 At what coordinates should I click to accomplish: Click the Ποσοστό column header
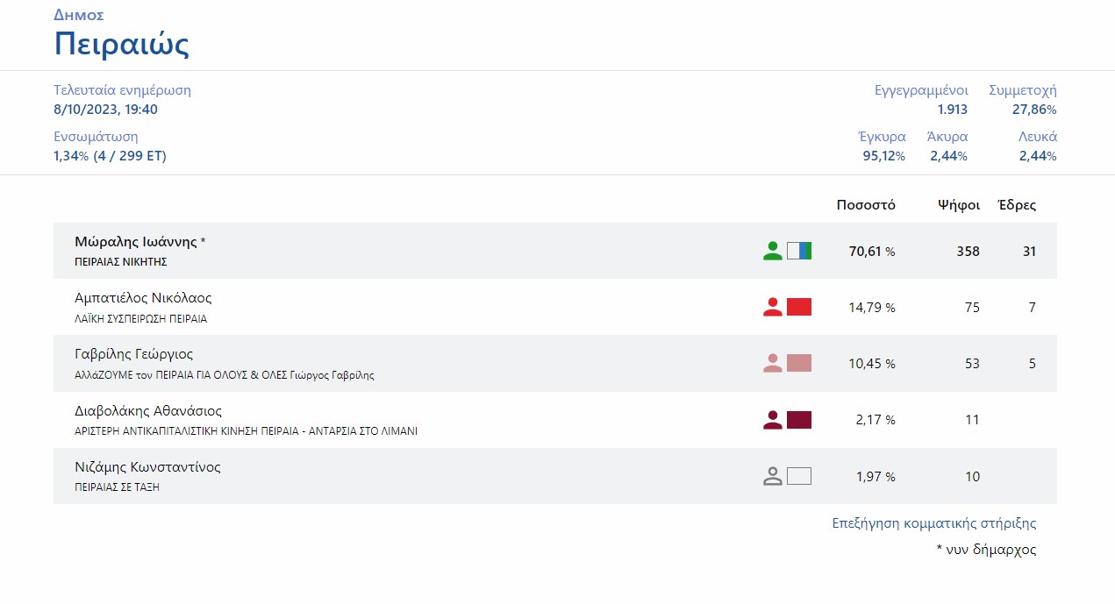click(866, 205)
